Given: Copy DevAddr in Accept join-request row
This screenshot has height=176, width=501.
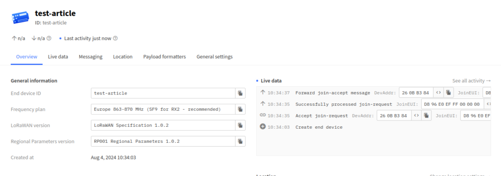Looking at the screenshot, I should pos(426,115).
